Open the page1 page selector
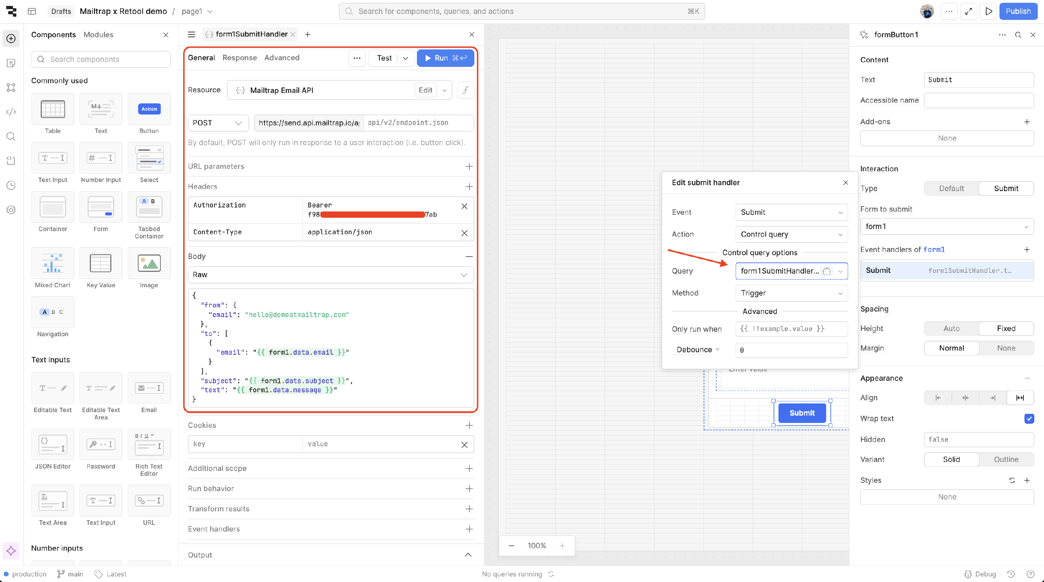 pyautogui.click(x=197, y=11)
